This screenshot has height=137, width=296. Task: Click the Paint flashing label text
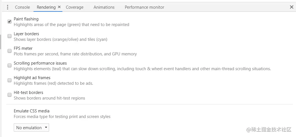[x=26, y=19]
